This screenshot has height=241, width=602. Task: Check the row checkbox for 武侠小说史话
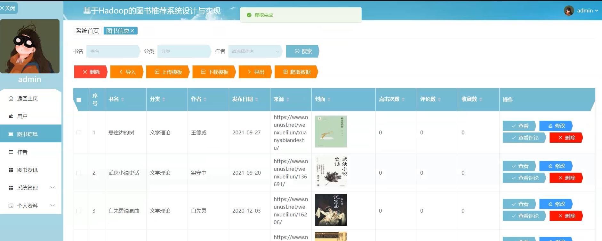click(79, 173)
